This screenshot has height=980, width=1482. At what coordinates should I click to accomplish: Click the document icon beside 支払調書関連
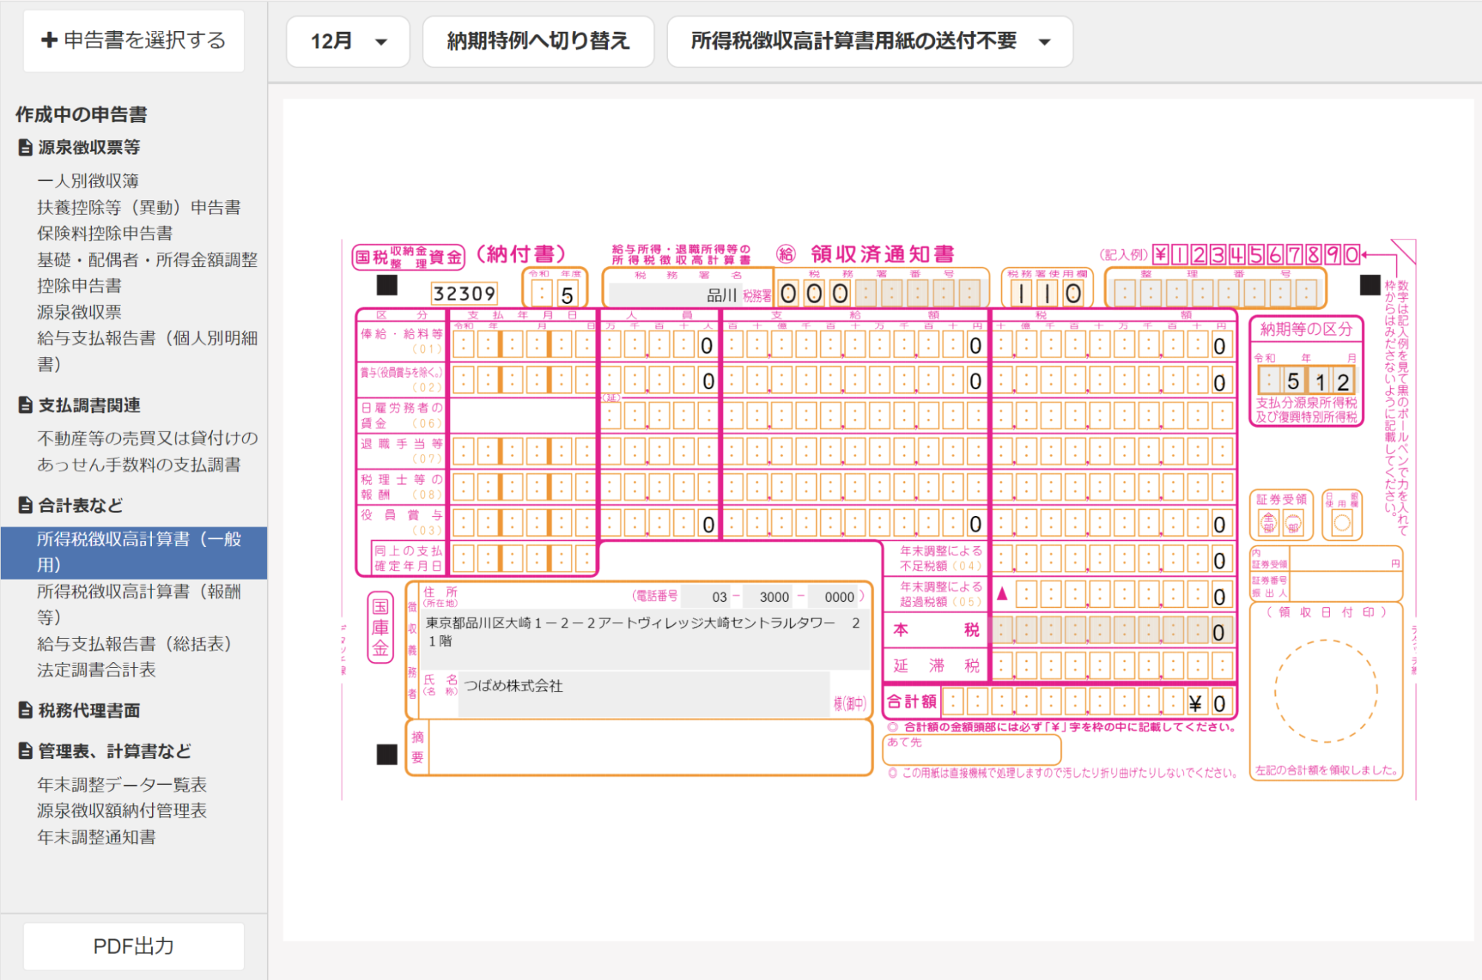tap(25, 405)
